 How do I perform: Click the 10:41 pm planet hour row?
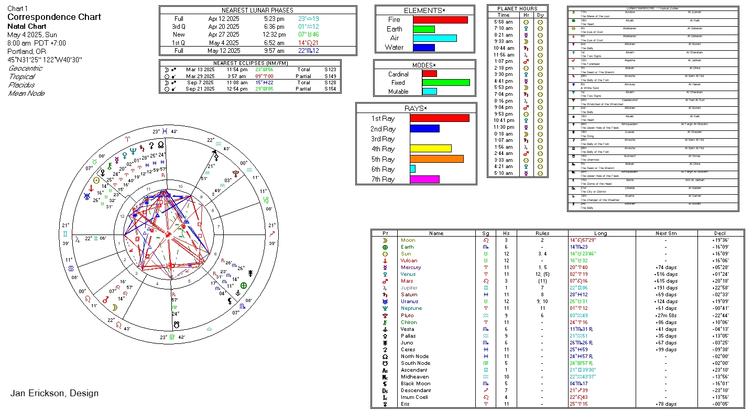[x=517, y=120]
